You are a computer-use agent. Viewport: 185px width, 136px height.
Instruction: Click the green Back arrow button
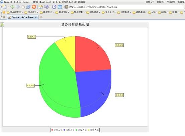click(12, 7)
